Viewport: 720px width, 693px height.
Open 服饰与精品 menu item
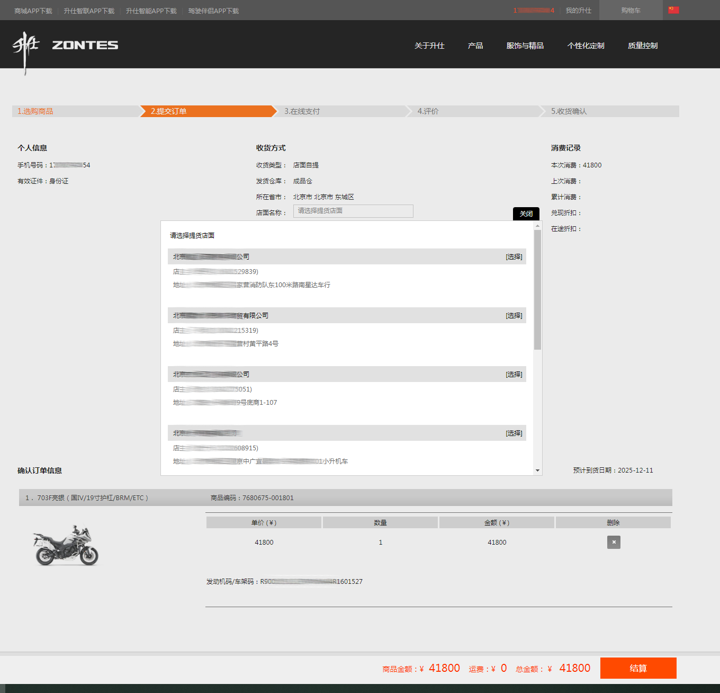525,46
